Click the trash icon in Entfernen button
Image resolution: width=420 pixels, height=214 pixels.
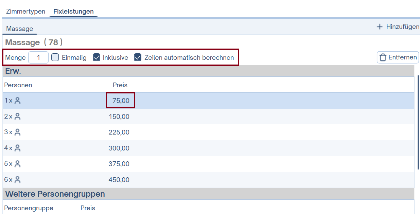pyautogui.click(x=383, y=57)
